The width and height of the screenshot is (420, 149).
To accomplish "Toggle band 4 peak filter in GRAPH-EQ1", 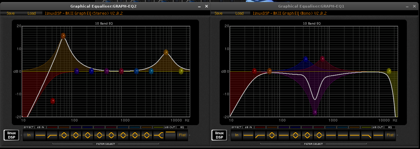I will (x=296, y=135).
